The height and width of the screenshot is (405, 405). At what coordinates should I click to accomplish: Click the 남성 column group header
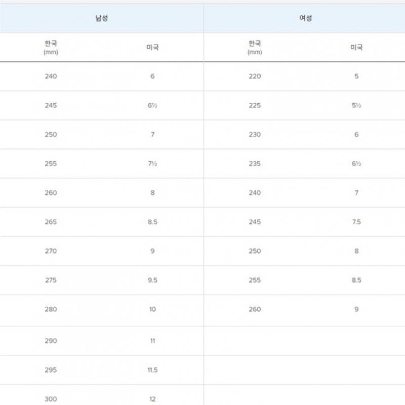[x=101, y=18]
